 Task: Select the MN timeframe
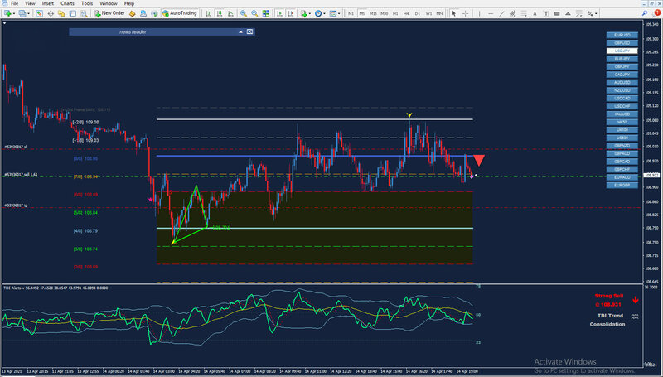pos(439,13)
